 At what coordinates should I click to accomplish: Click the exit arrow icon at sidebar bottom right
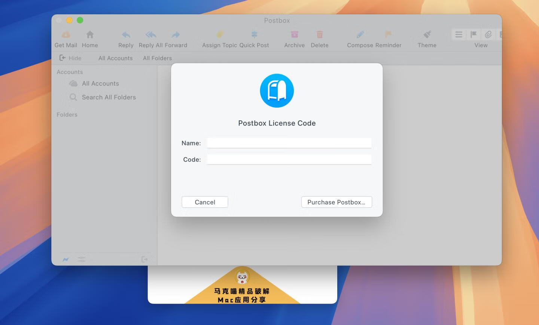(144, 259)
